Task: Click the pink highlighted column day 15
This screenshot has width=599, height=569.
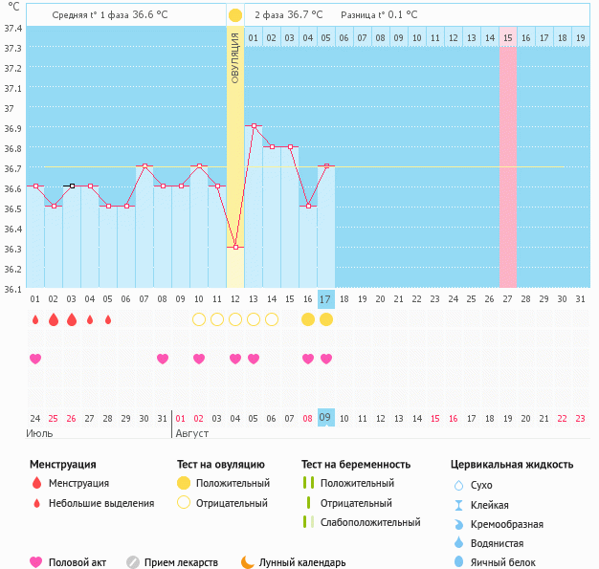Action: (x=507, y=163)
